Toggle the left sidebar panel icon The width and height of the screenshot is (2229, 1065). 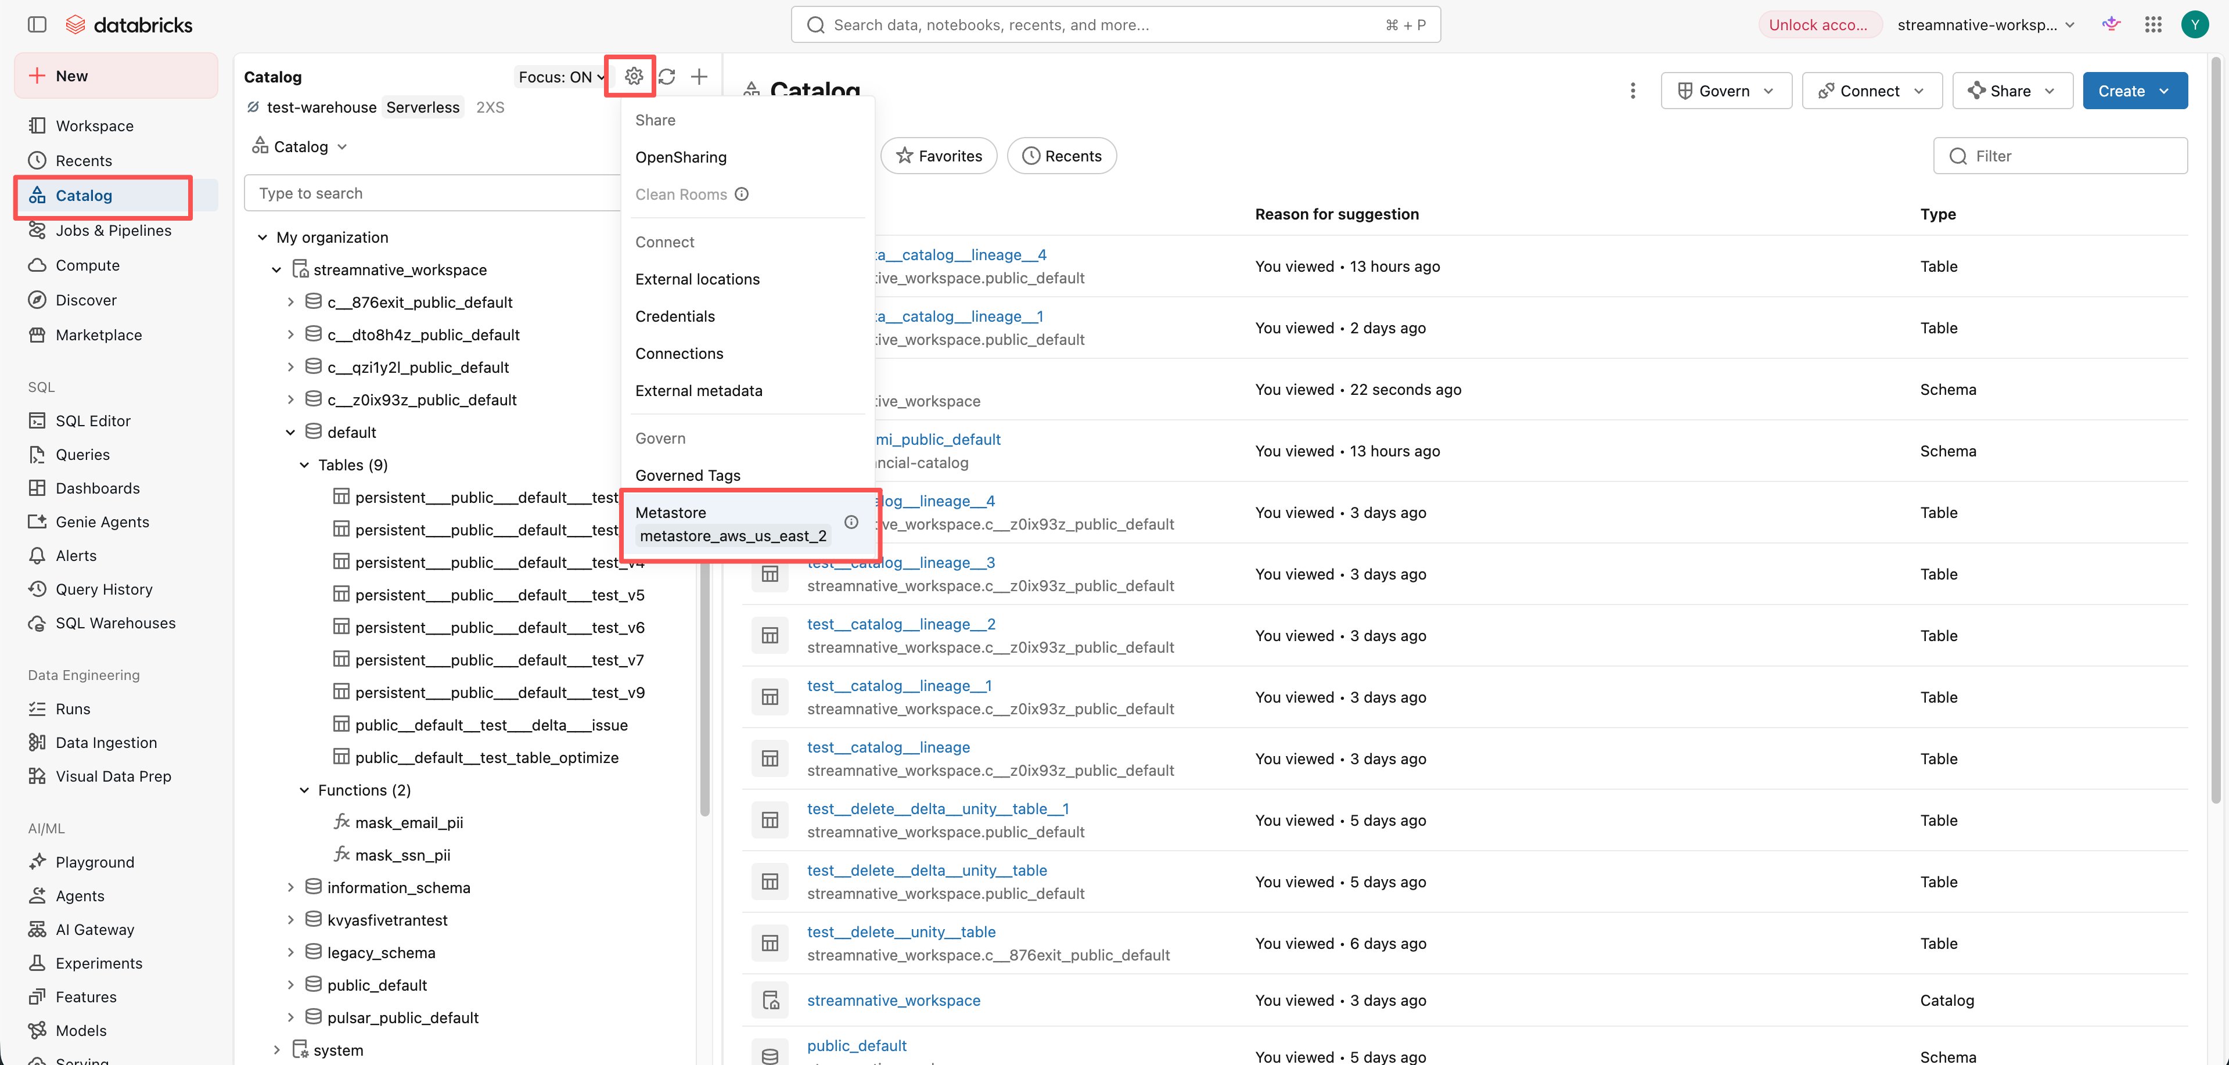click(x=37, y=24)
